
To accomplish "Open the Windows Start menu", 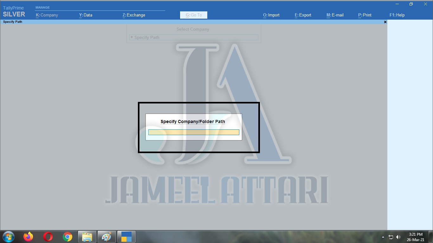I will tap(8, 237).
